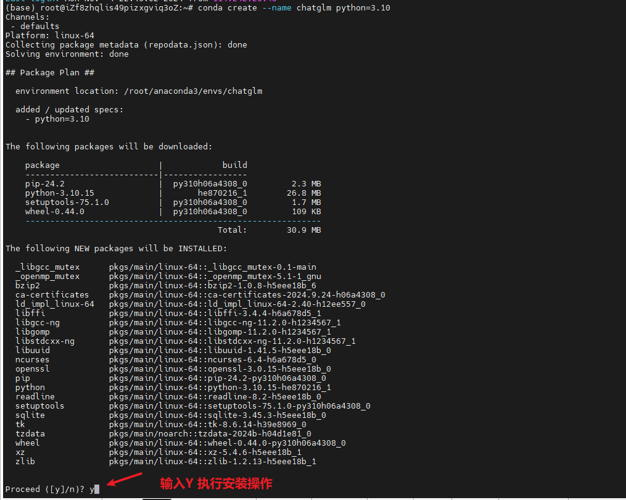Click 'ca-certificates' package name
The width and height of the screenshot is (626, 500).
[52, 295]
